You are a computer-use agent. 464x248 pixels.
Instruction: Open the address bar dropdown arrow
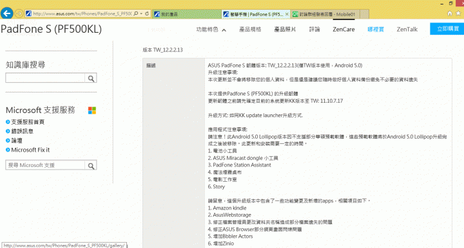141,13
